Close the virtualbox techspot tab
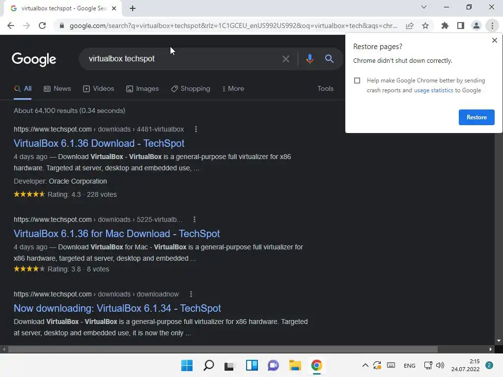503x377 pixels. pos(114,8)
